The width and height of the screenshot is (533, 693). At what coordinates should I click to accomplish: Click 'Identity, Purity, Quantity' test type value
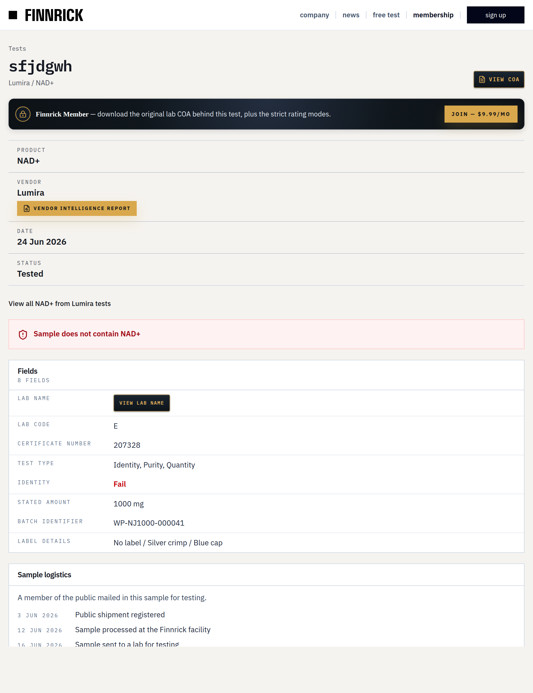[154, 465]
